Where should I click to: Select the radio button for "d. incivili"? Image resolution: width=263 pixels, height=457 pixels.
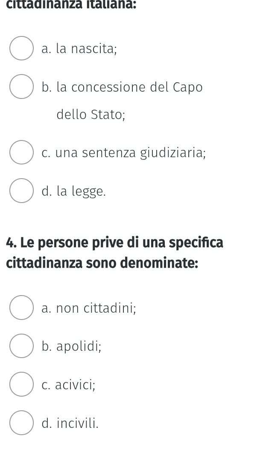click(21, 423)
